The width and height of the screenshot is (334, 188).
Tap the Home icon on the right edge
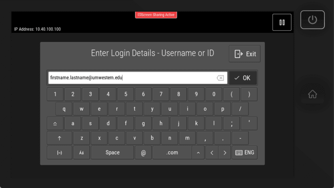point(312,94)
